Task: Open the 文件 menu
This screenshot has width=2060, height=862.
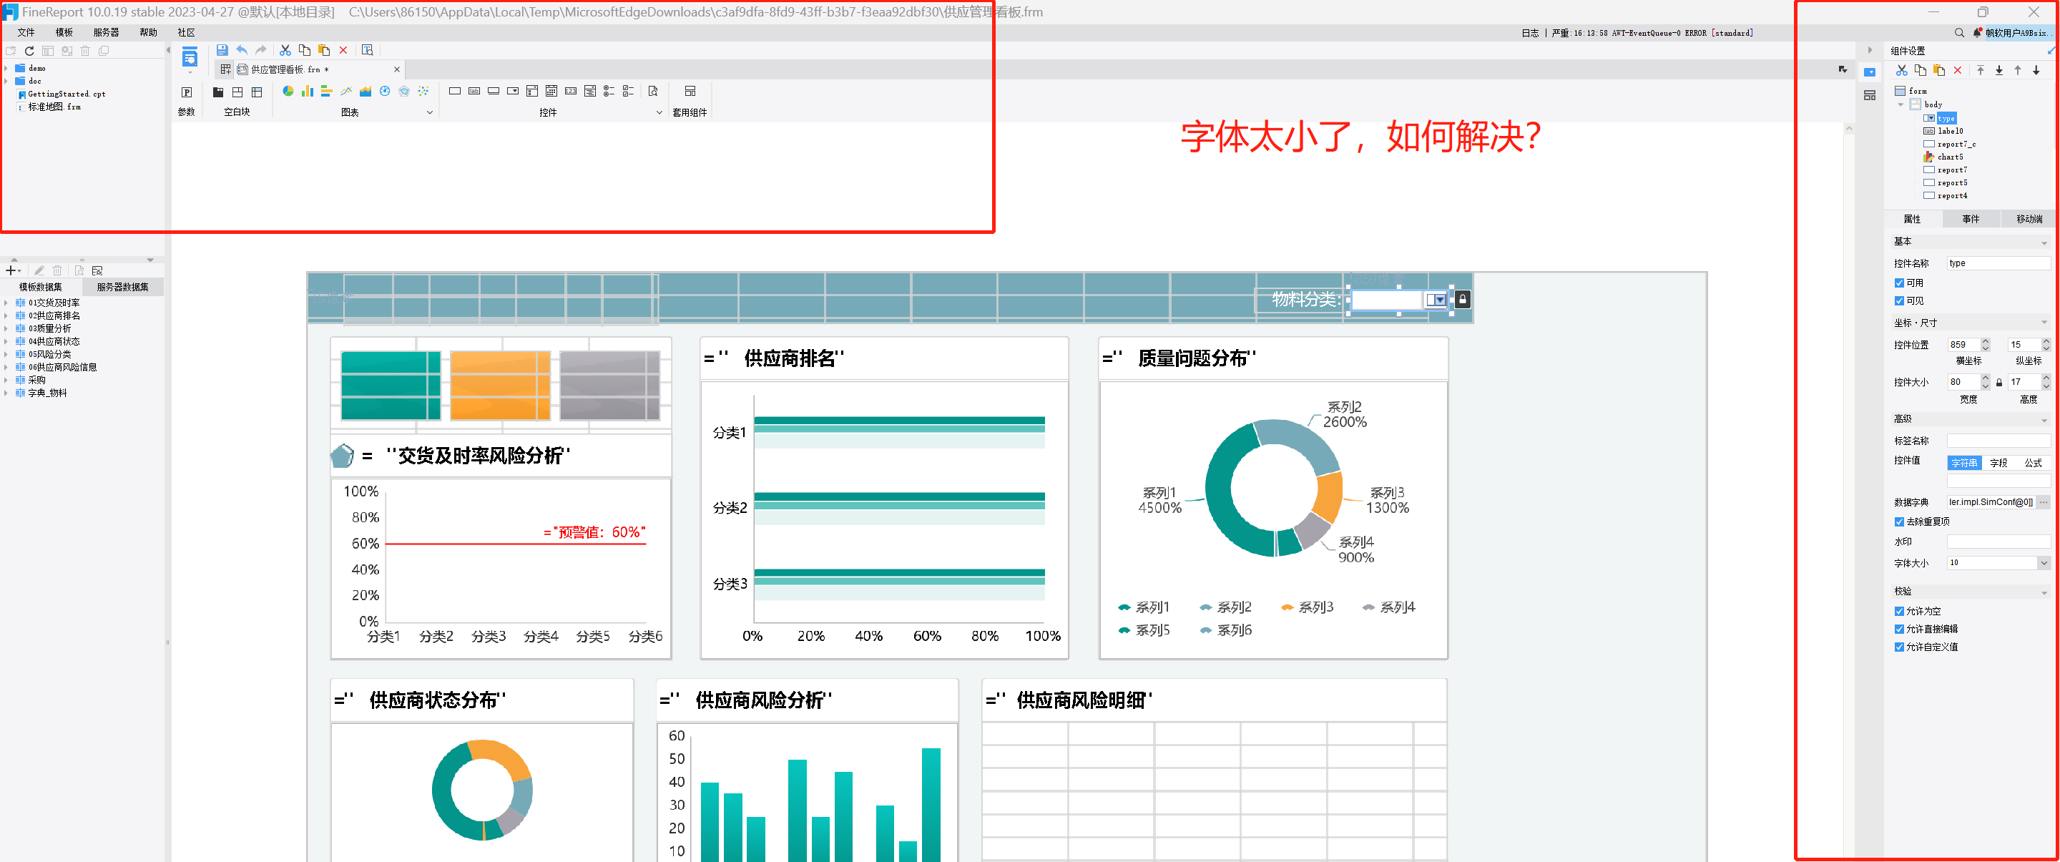Action: (26, 33)
